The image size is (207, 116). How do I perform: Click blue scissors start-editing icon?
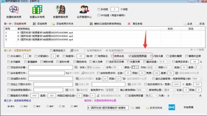click(x=172, y=107)
